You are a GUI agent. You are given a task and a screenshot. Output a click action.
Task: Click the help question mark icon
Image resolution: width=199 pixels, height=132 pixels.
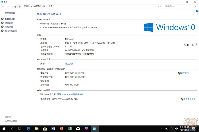pyautogui.click(x=197, y=11)
